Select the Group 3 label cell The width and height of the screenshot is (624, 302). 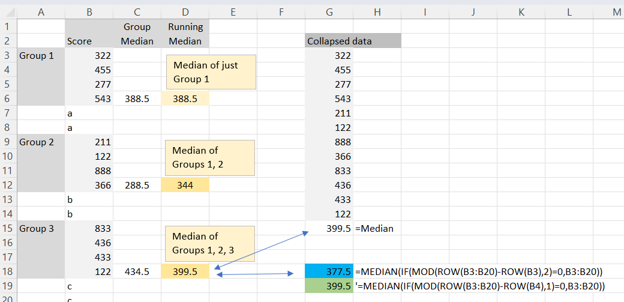(41, 228)
